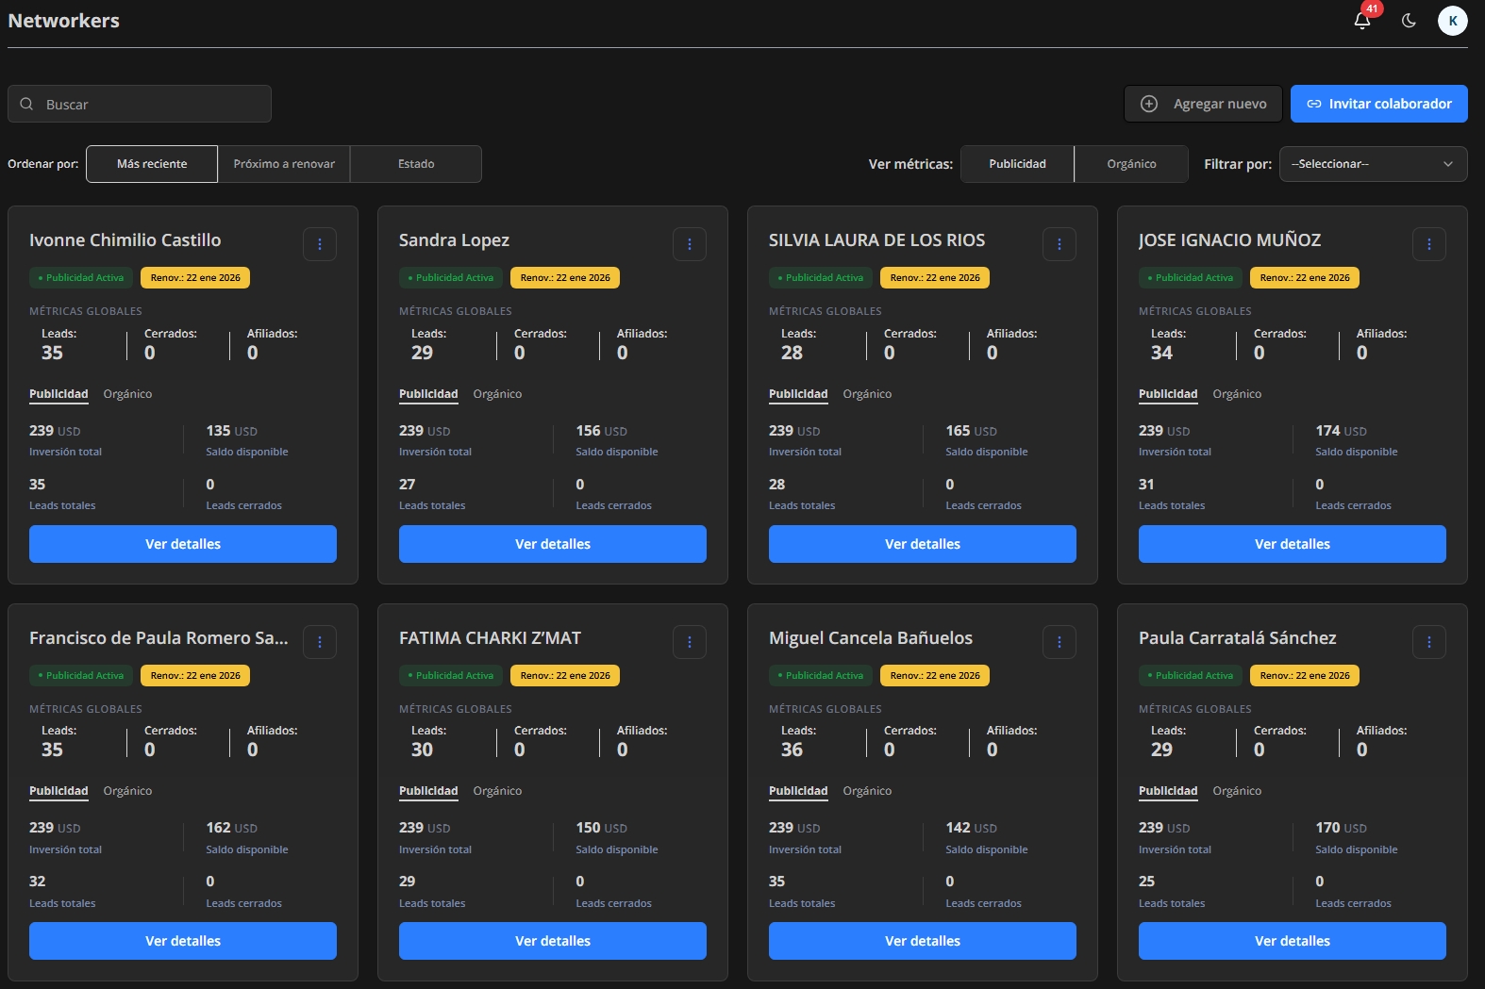The image size is (1485, 989).
Task: Open options menu for JOSE IGNACIO MUÑOZ
Action: coord(1429,244)
